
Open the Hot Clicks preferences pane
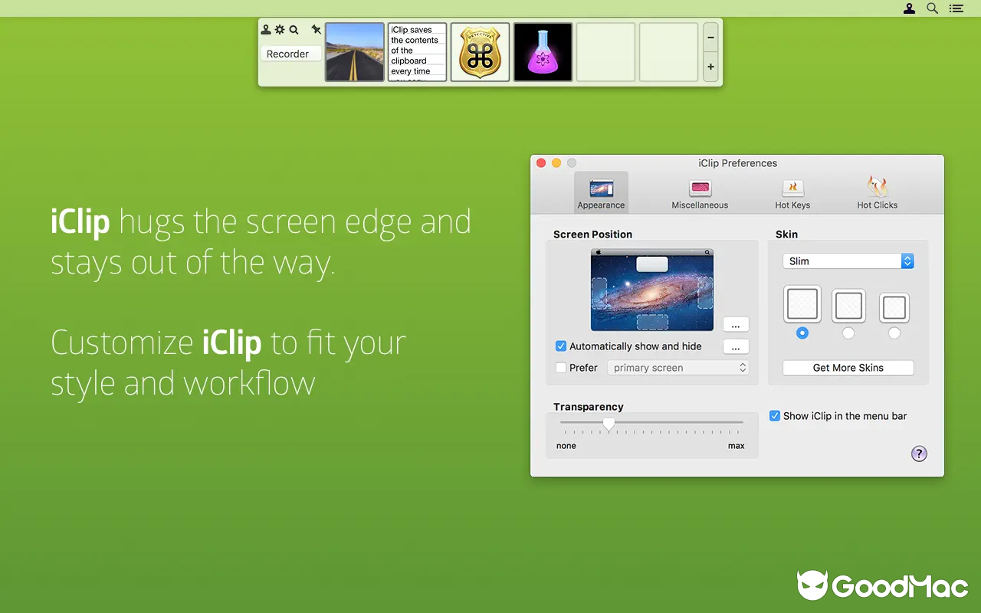(877, 192)
